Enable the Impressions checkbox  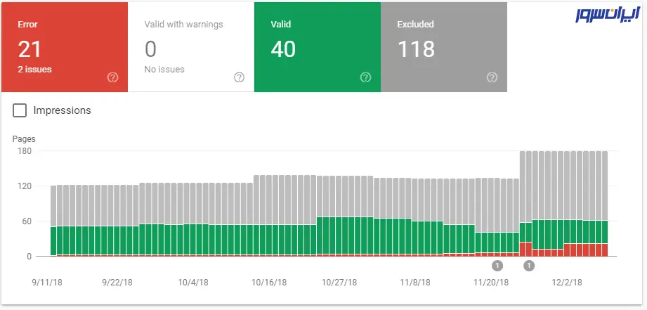tap(20, 110)
